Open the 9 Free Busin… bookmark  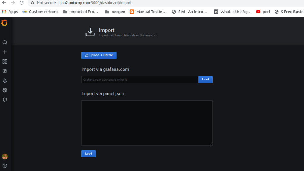[x=289, y=12]
